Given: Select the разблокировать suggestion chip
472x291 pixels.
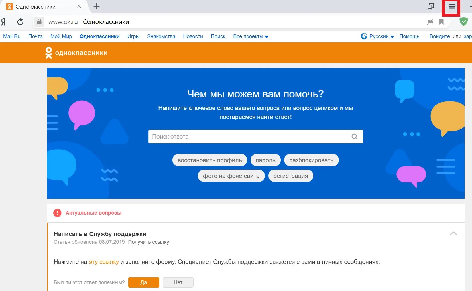Looking at the screenshot, I should pos(311,160).
